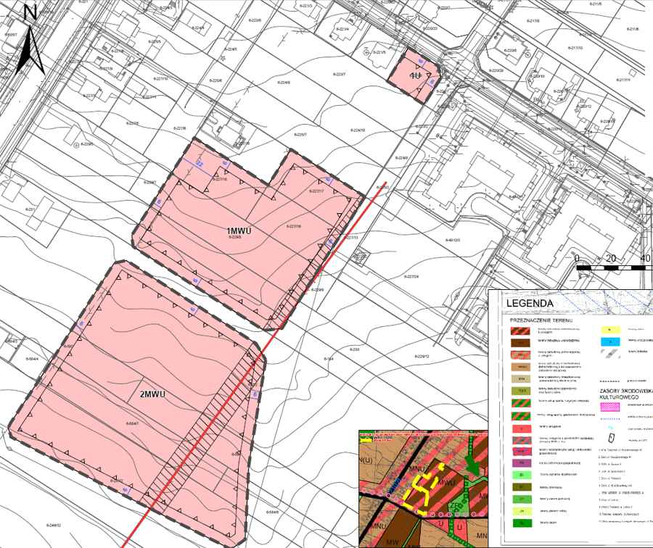Click the MNU(U) label on inset map
Image resolution: width=653 pixels, height=548 pixels.
click(371, 458)
